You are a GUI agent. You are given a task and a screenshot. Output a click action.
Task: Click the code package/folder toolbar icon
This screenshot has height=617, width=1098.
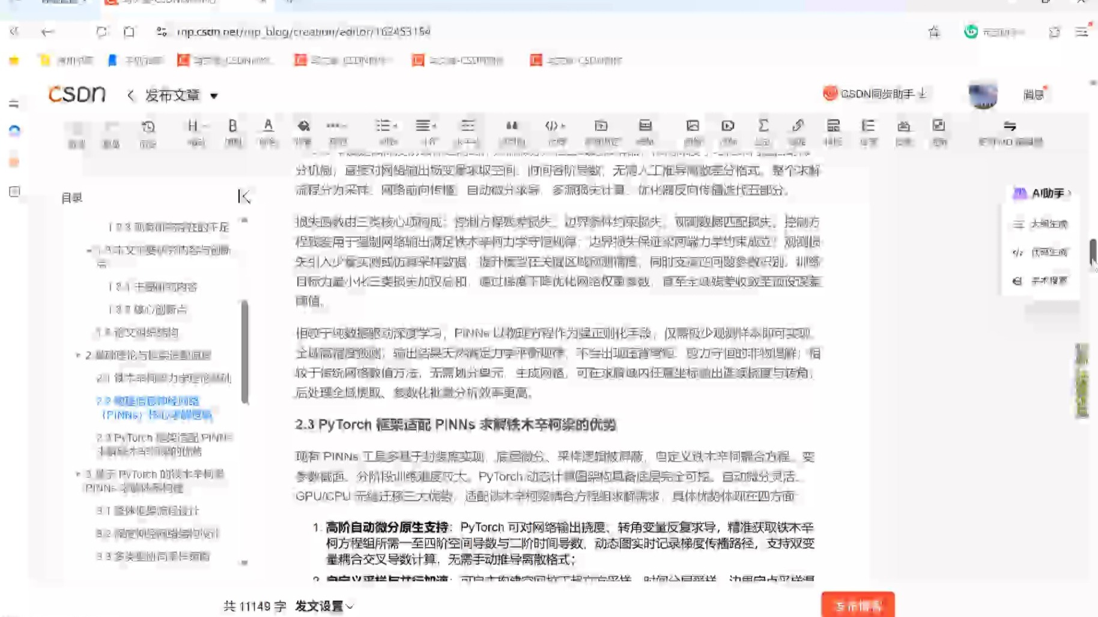(601, 133)
